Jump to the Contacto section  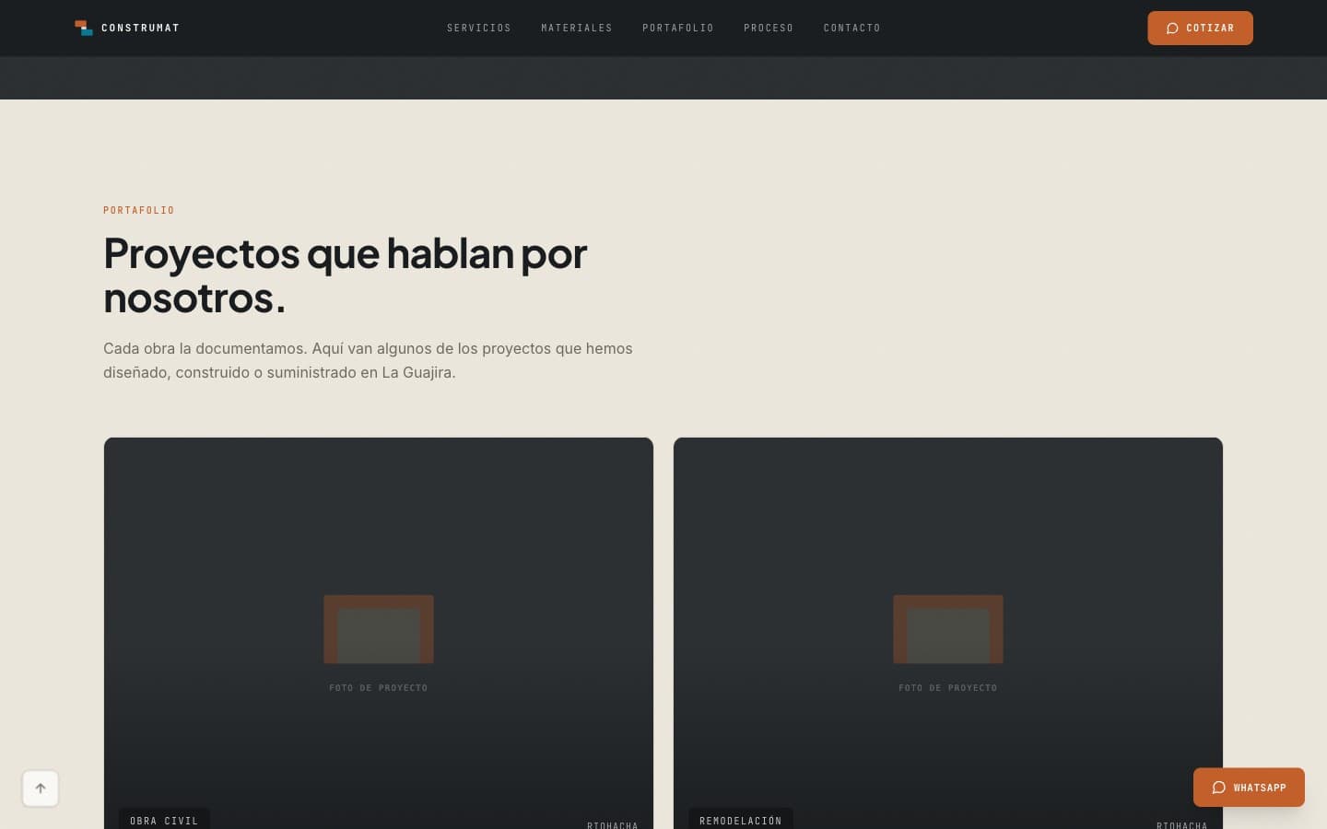852,28
